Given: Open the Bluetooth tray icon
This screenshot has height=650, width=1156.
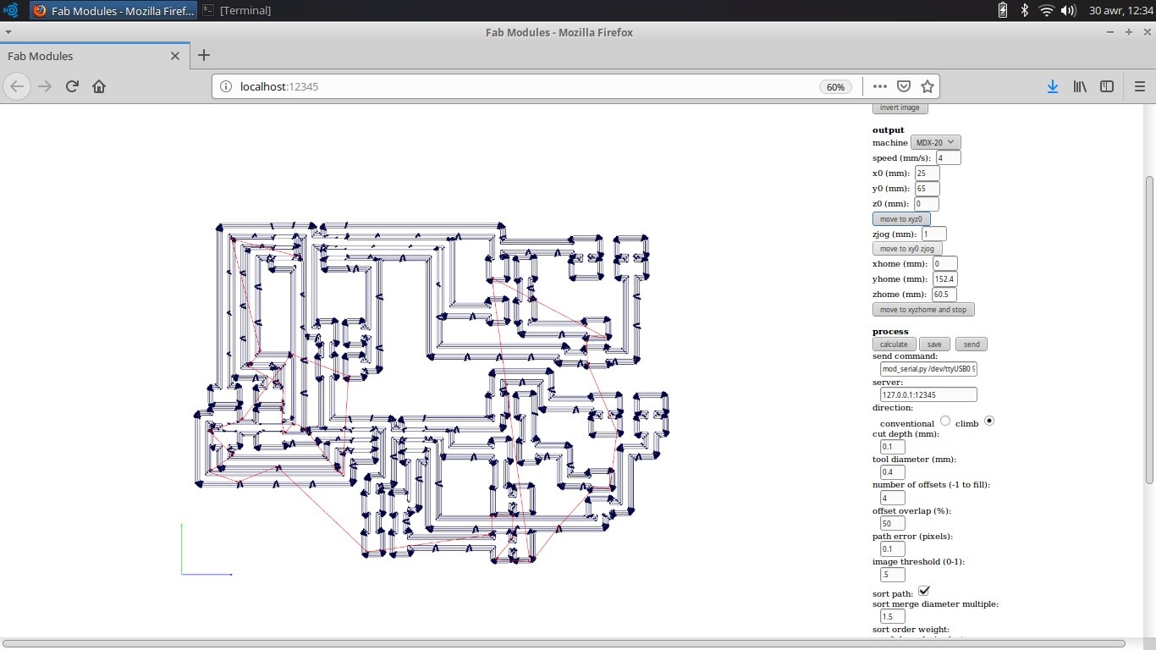Looking at the screenshot, I should click(1024, 10).
